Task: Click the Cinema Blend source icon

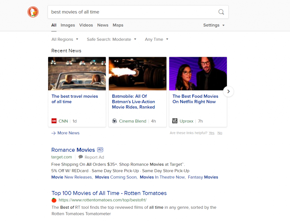Action: 114,121
